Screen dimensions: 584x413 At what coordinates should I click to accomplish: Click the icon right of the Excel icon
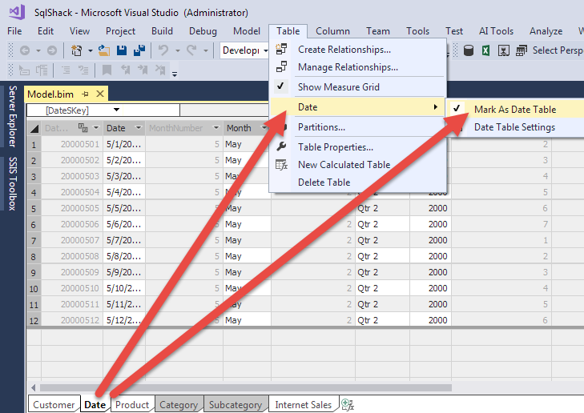click(x=504, y=50)
